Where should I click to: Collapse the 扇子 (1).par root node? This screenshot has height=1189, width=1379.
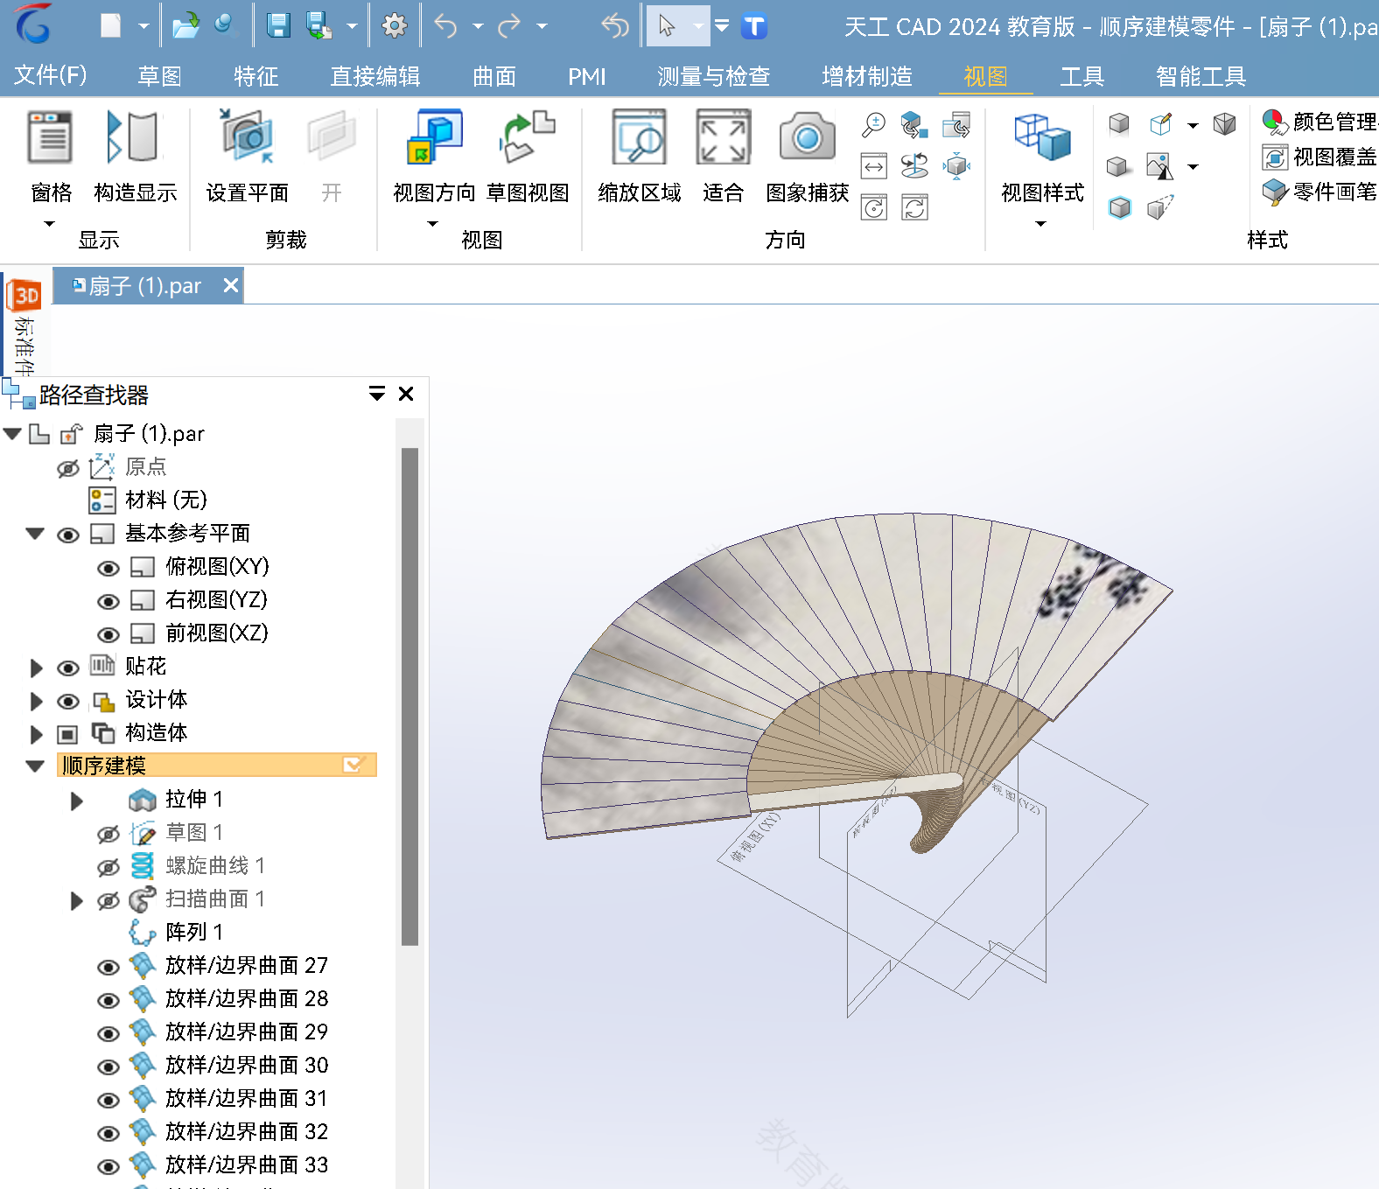13,433
